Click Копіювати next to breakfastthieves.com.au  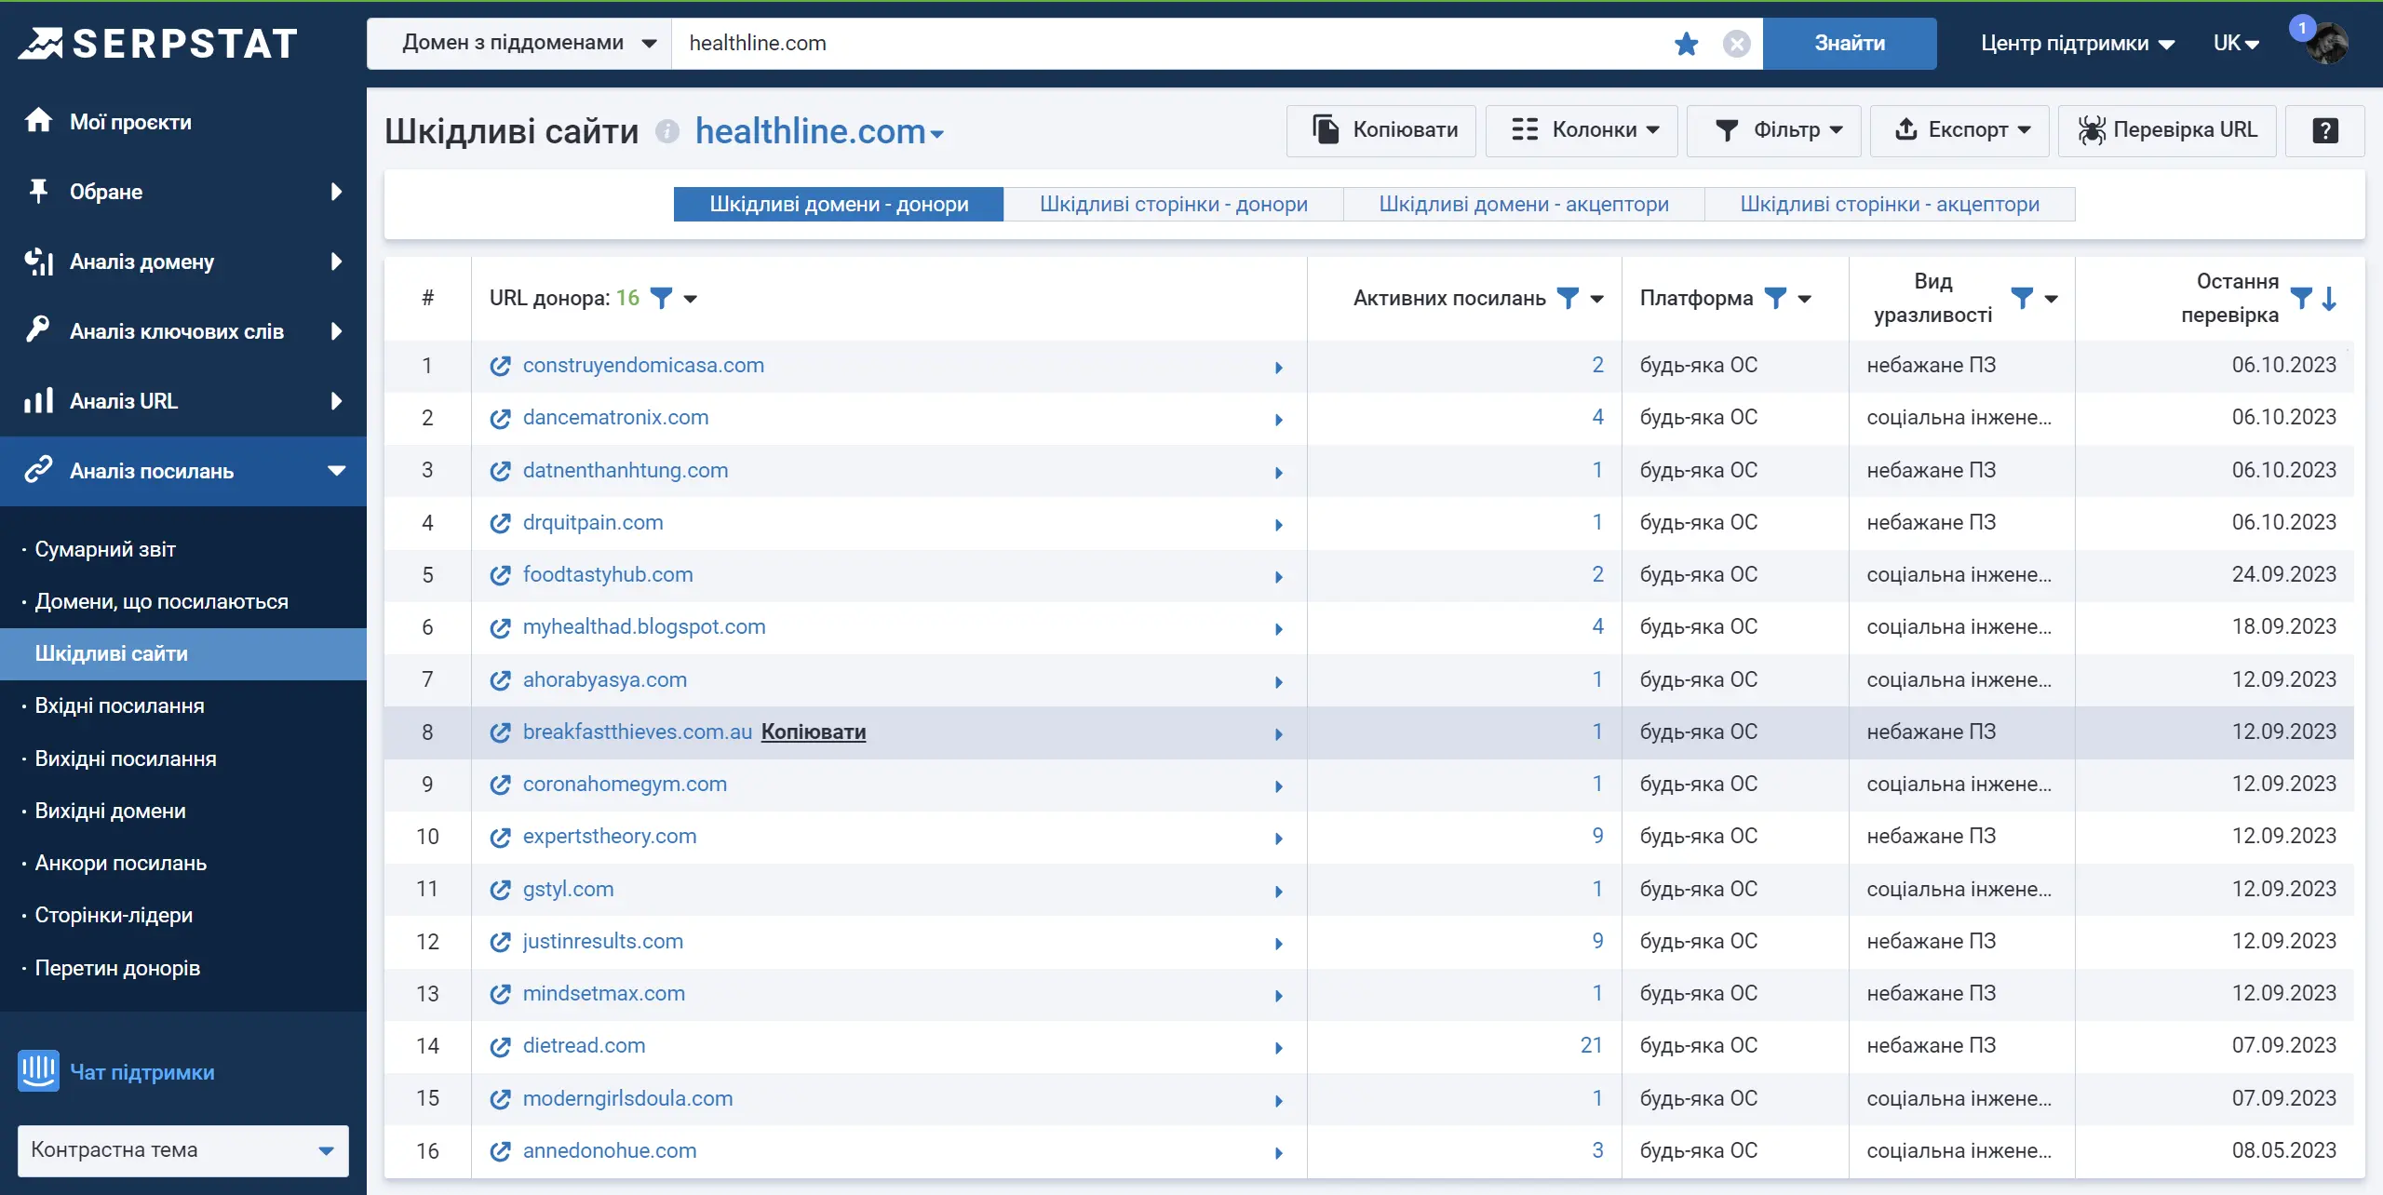[x=814, y=732]
